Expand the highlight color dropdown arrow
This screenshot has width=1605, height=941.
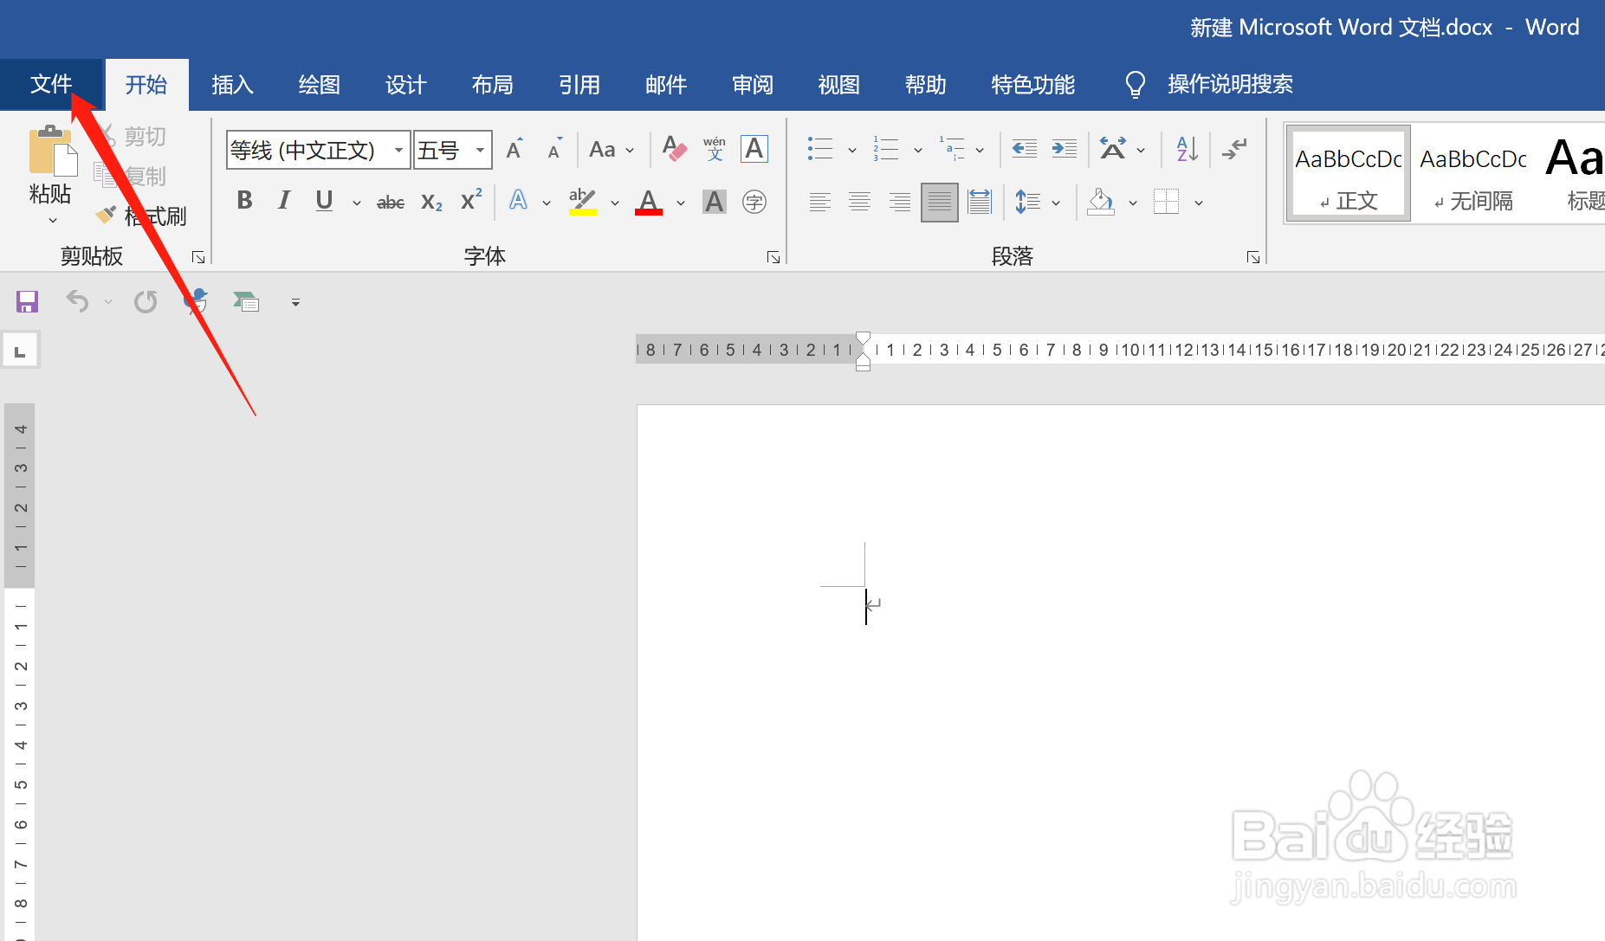pos(615,203)
